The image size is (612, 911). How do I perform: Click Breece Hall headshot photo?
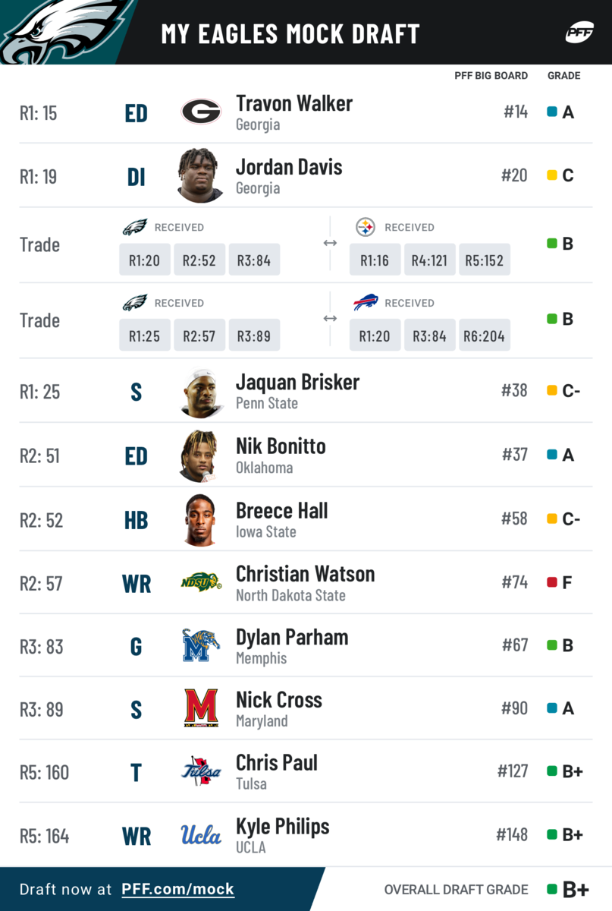[200, 520]
